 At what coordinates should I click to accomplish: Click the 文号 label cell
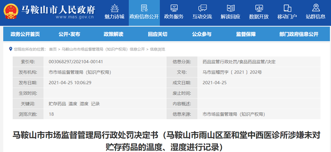pyautogui.click(x=182, y=72)
